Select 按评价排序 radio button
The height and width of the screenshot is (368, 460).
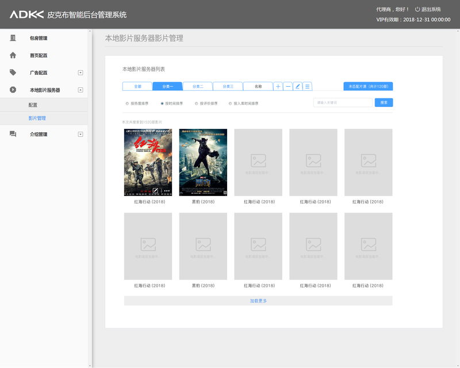coord(196,103)
